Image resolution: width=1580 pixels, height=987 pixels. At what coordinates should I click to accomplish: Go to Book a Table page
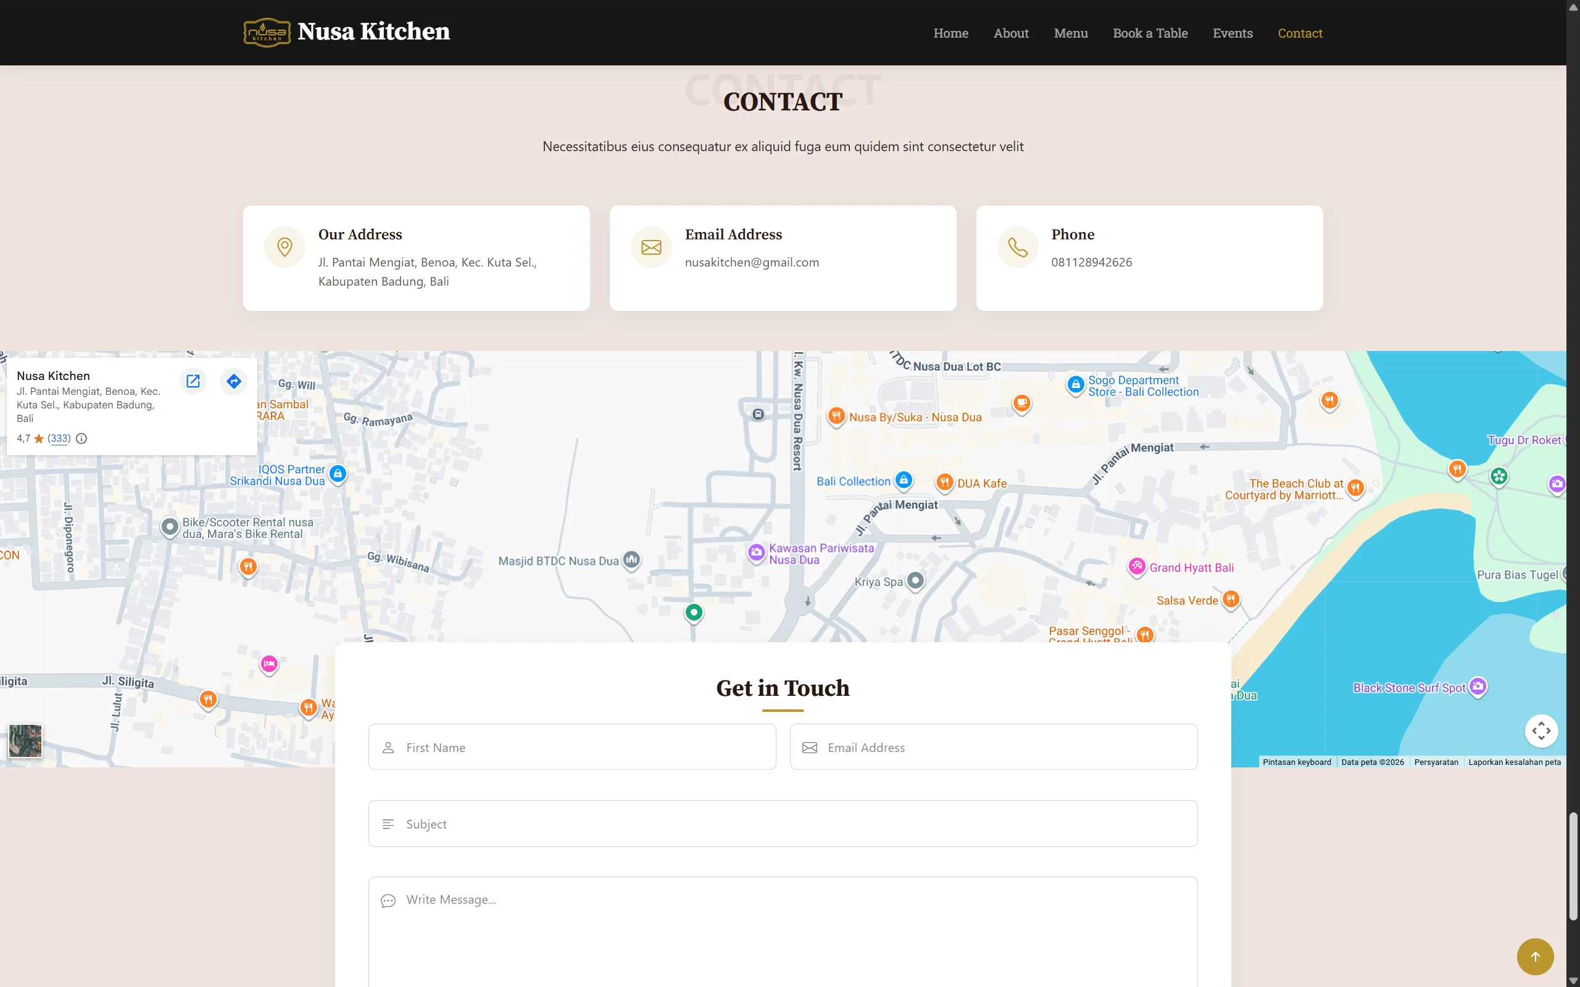pos(1150,33)
